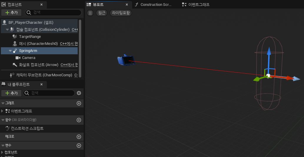Viewport: 304px width, 157px height.
Task: Add a new graph with plus
Action: (x=79, y=103)
